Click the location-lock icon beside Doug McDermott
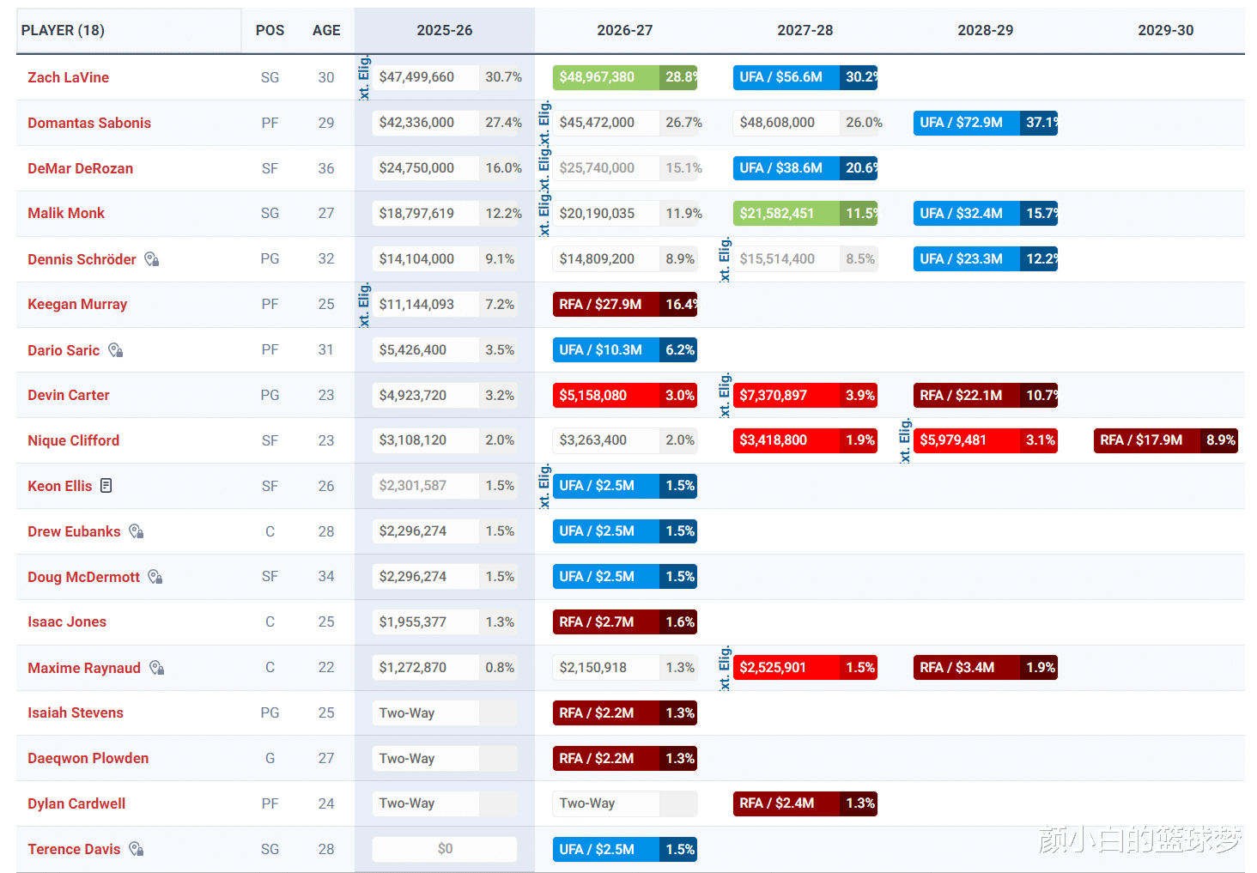 click(x=155, y=577)
